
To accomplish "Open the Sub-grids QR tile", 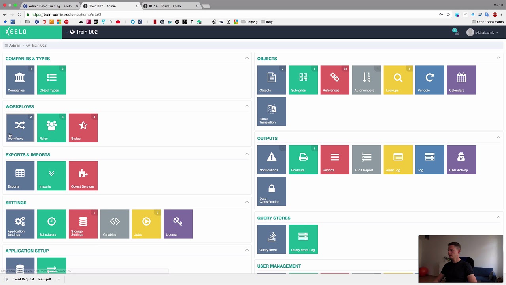I will point(303,80).
